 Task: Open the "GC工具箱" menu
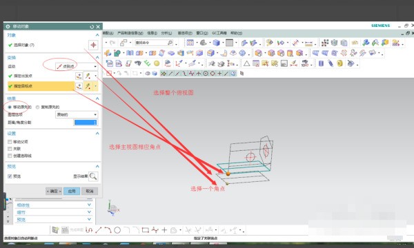[219, 33]
